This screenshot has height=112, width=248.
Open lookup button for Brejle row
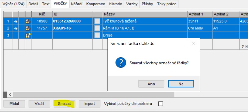[97, 35]
